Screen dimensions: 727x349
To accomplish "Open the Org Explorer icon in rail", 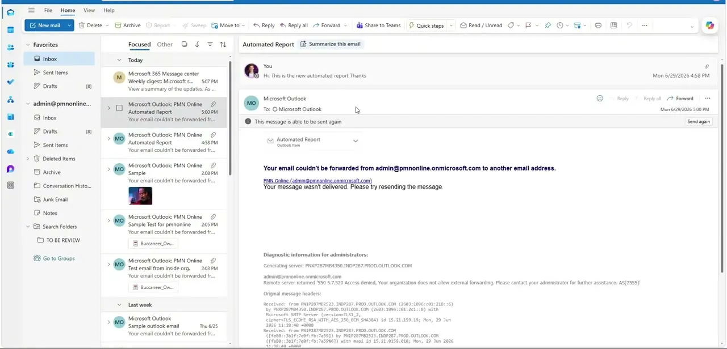I will (10, 100).
